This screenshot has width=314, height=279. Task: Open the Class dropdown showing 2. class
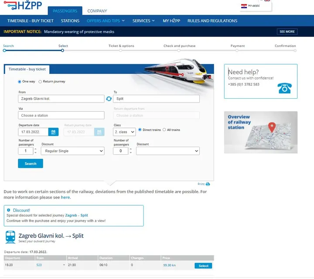pos(124,132)
